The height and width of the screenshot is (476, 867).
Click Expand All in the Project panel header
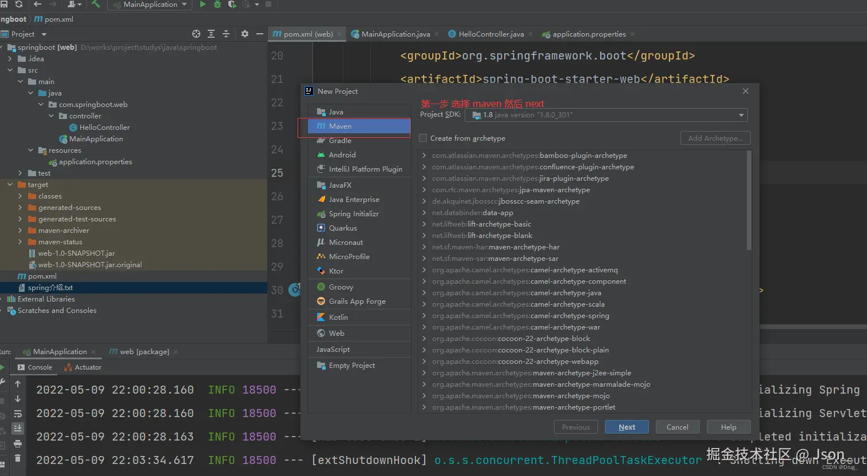coord(211,34)
